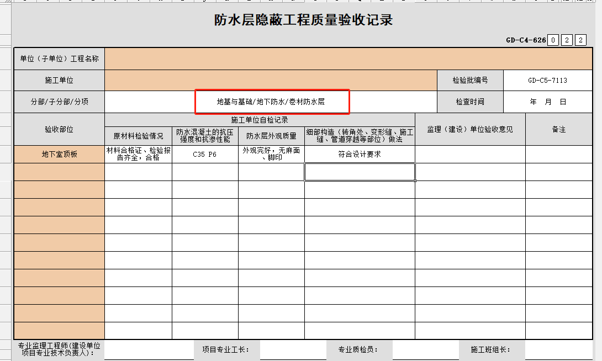
Task: Select the 施工单位自检记录 header cell
Action: click(260, 120)
